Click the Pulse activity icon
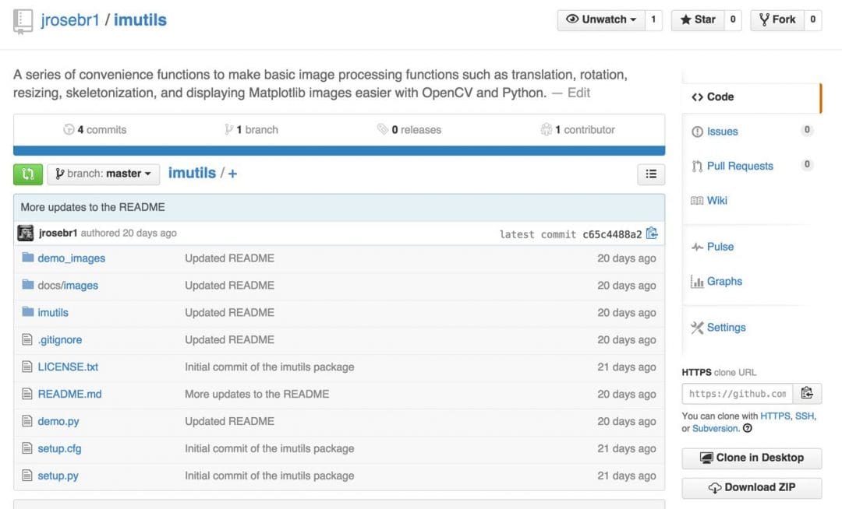This screenshot has width=842, height=509. [x=697, y=247]
